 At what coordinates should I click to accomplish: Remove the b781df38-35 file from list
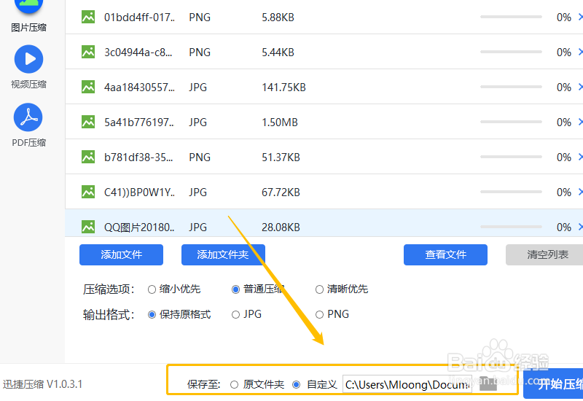[580, 157]
